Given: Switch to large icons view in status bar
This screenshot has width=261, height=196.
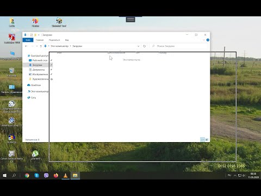Looking at the screenshot, I should (x=207, y=139).
